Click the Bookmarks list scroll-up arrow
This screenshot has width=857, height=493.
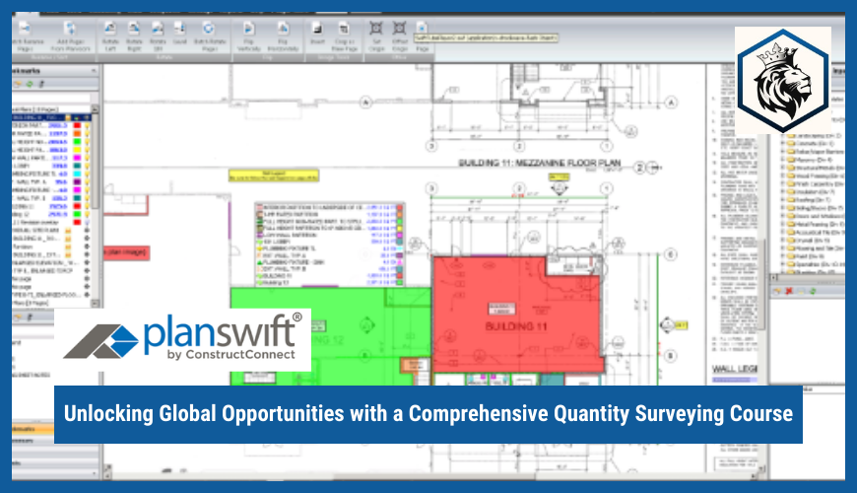click(96, 109)
